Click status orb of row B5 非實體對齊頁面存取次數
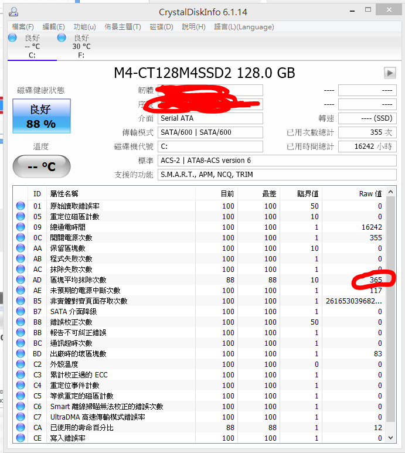 click(x=21, y=301)
